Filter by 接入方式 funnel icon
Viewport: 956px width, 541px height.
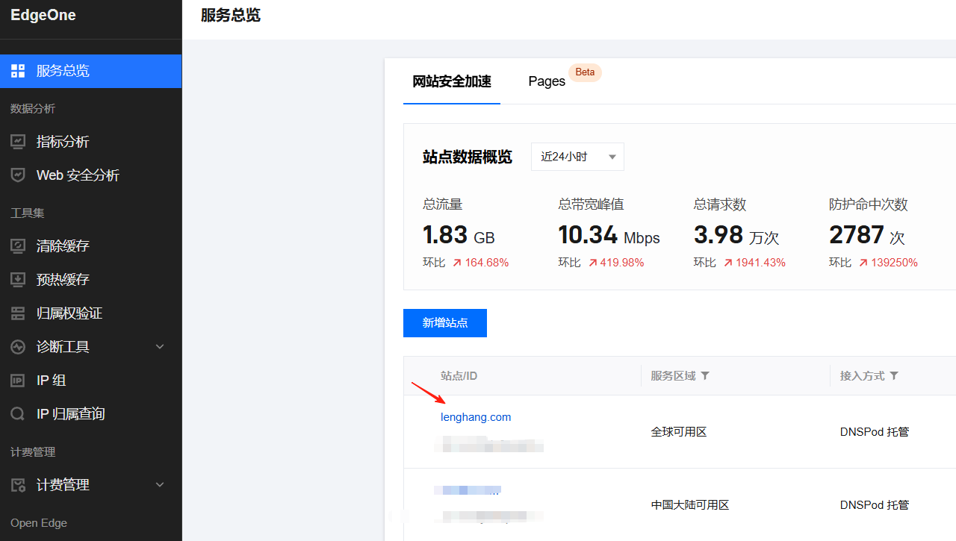pyautogui.click(x=894, y=376)
